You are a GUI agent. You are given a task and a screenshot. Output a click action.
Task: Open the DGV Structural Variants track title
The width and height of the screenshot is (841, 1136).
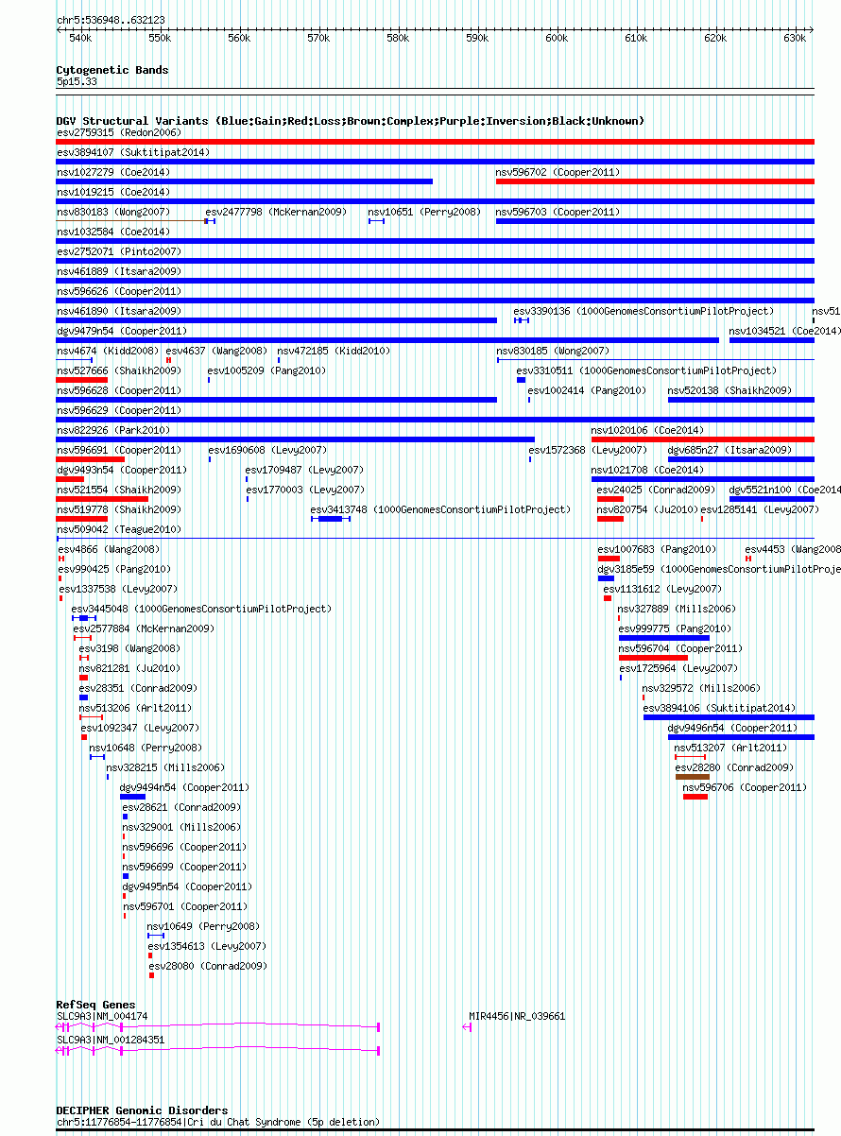click(350, 121)
